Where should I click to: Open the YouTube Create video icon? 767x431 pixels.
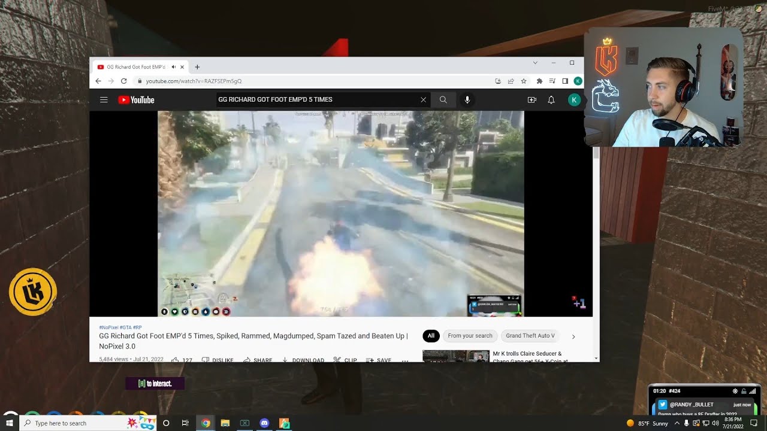click(532, 100)
